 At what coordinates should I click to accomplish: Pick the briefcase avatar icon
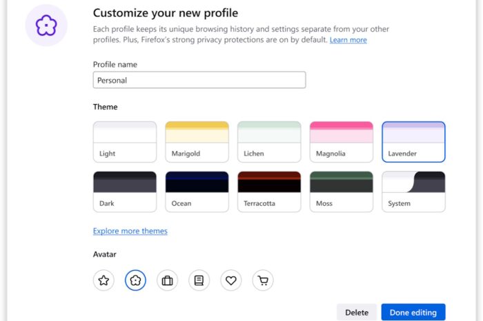[x=167, y=280]
